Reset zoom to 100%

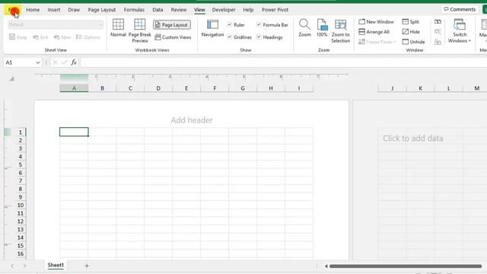click(x=322, y=28)
